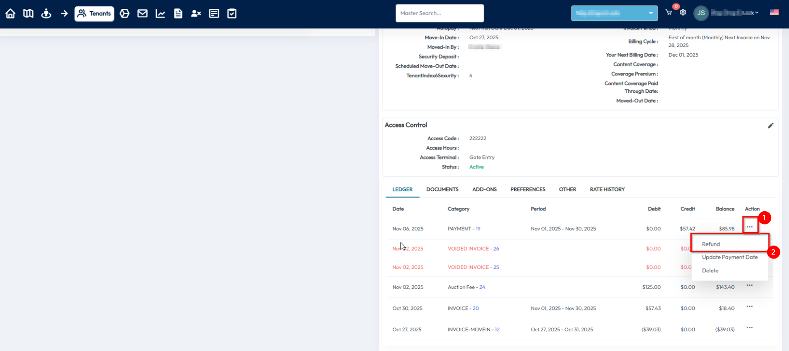Expand the blue facility selector dropdown
The image size is (789, 351).
(614, 13)
